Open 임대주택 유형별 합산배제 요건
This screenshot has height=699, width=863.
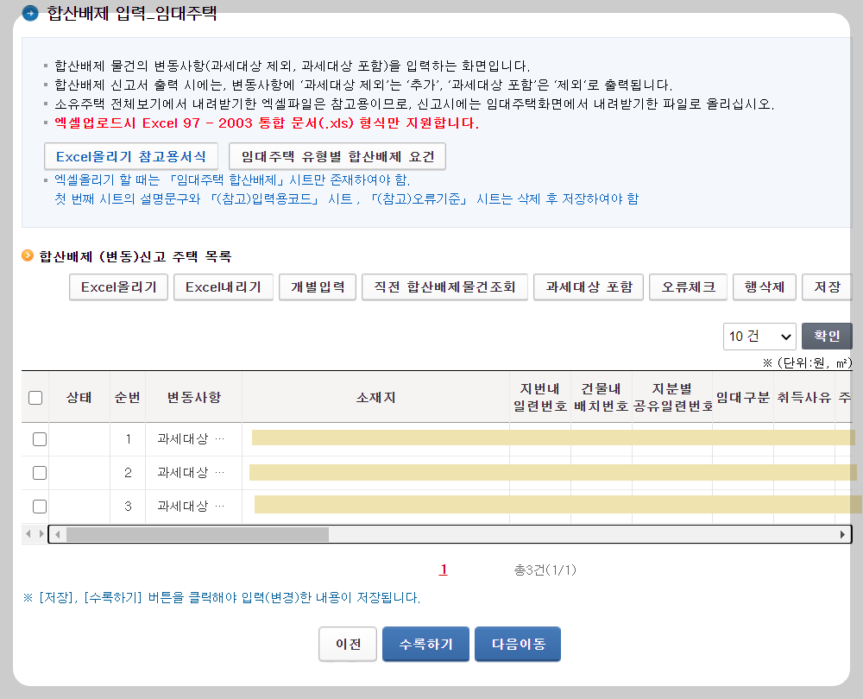(337, 156)
